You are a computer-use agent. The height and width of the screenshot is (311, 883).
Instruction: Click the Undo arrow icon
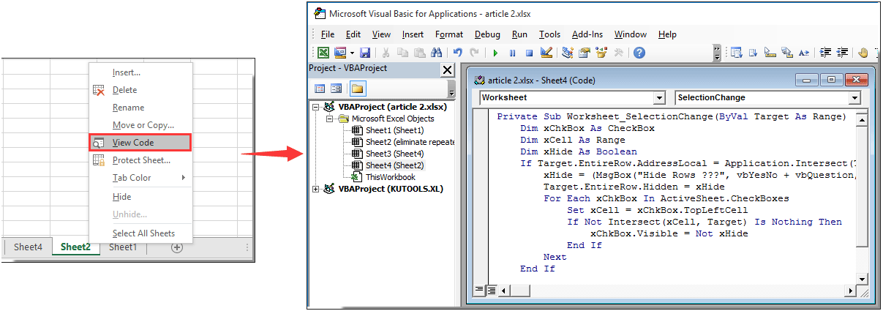[x=458, y=53]
